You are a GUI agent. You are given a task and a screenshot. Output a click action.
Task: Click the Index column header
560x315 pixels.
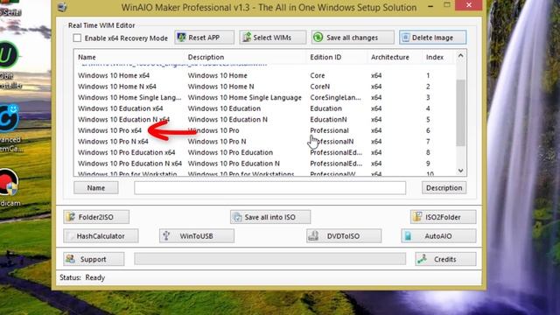[435, 57]
